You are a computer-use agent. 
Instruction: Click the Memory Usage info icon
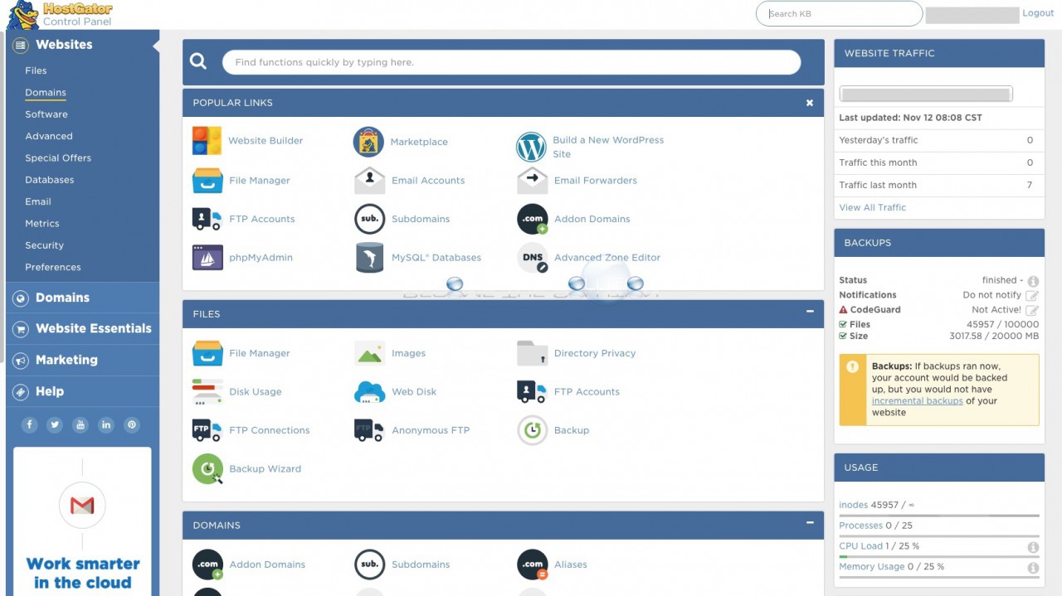pyautogui.click(x=1033, y=568)
